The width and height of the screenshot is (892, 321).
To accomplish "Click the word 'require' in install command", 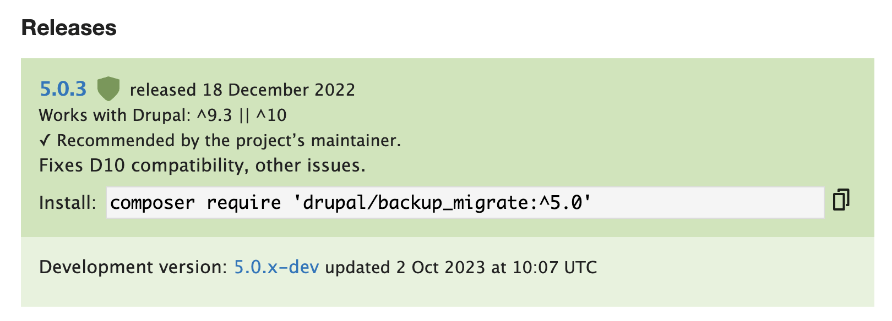I will tap(243, 203).
